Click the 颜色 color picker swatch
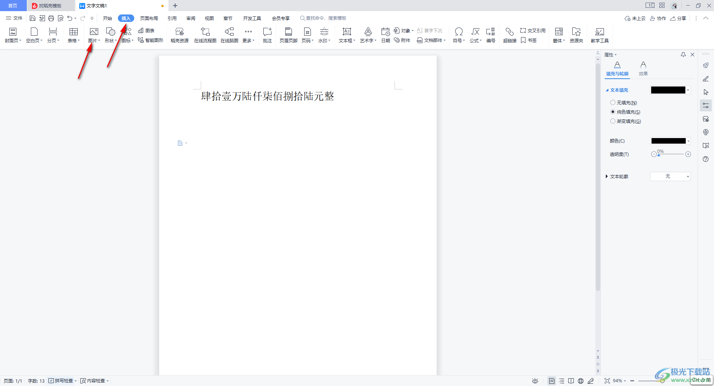Screen dimensions: 714x386 click(668, 141)
